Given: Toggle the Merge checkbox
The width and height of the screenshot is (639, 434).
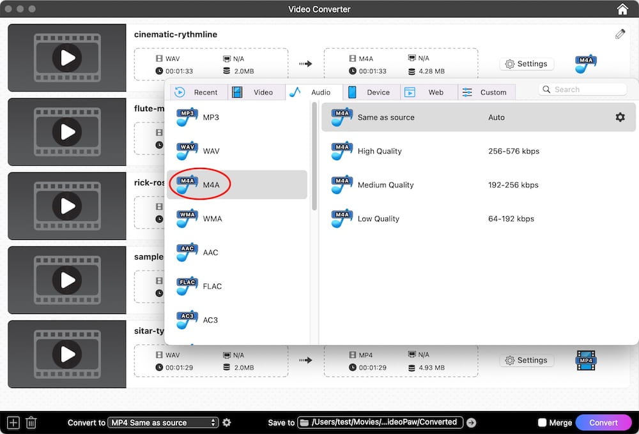Looking at the screenshot, I should 542,423.
